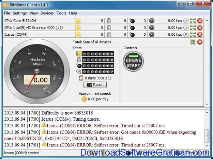This screenshot has width=213, height=159.
Task: Expand details for Icarus (COM4) row
Action: point(193,35)
